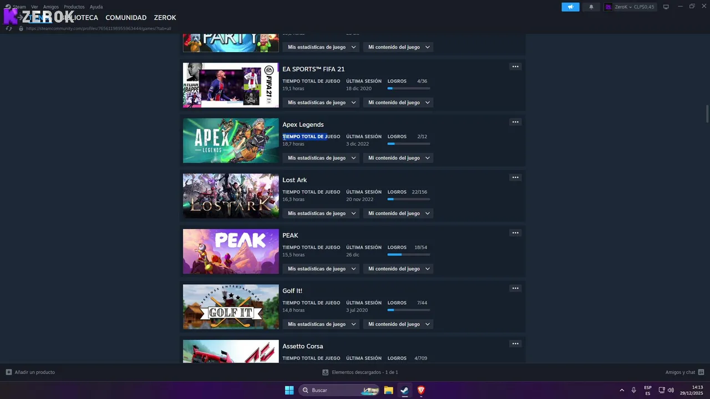Click the Steam taskbar icon
This screenshot has height=399, width=710.
click(x=404, y=390)
